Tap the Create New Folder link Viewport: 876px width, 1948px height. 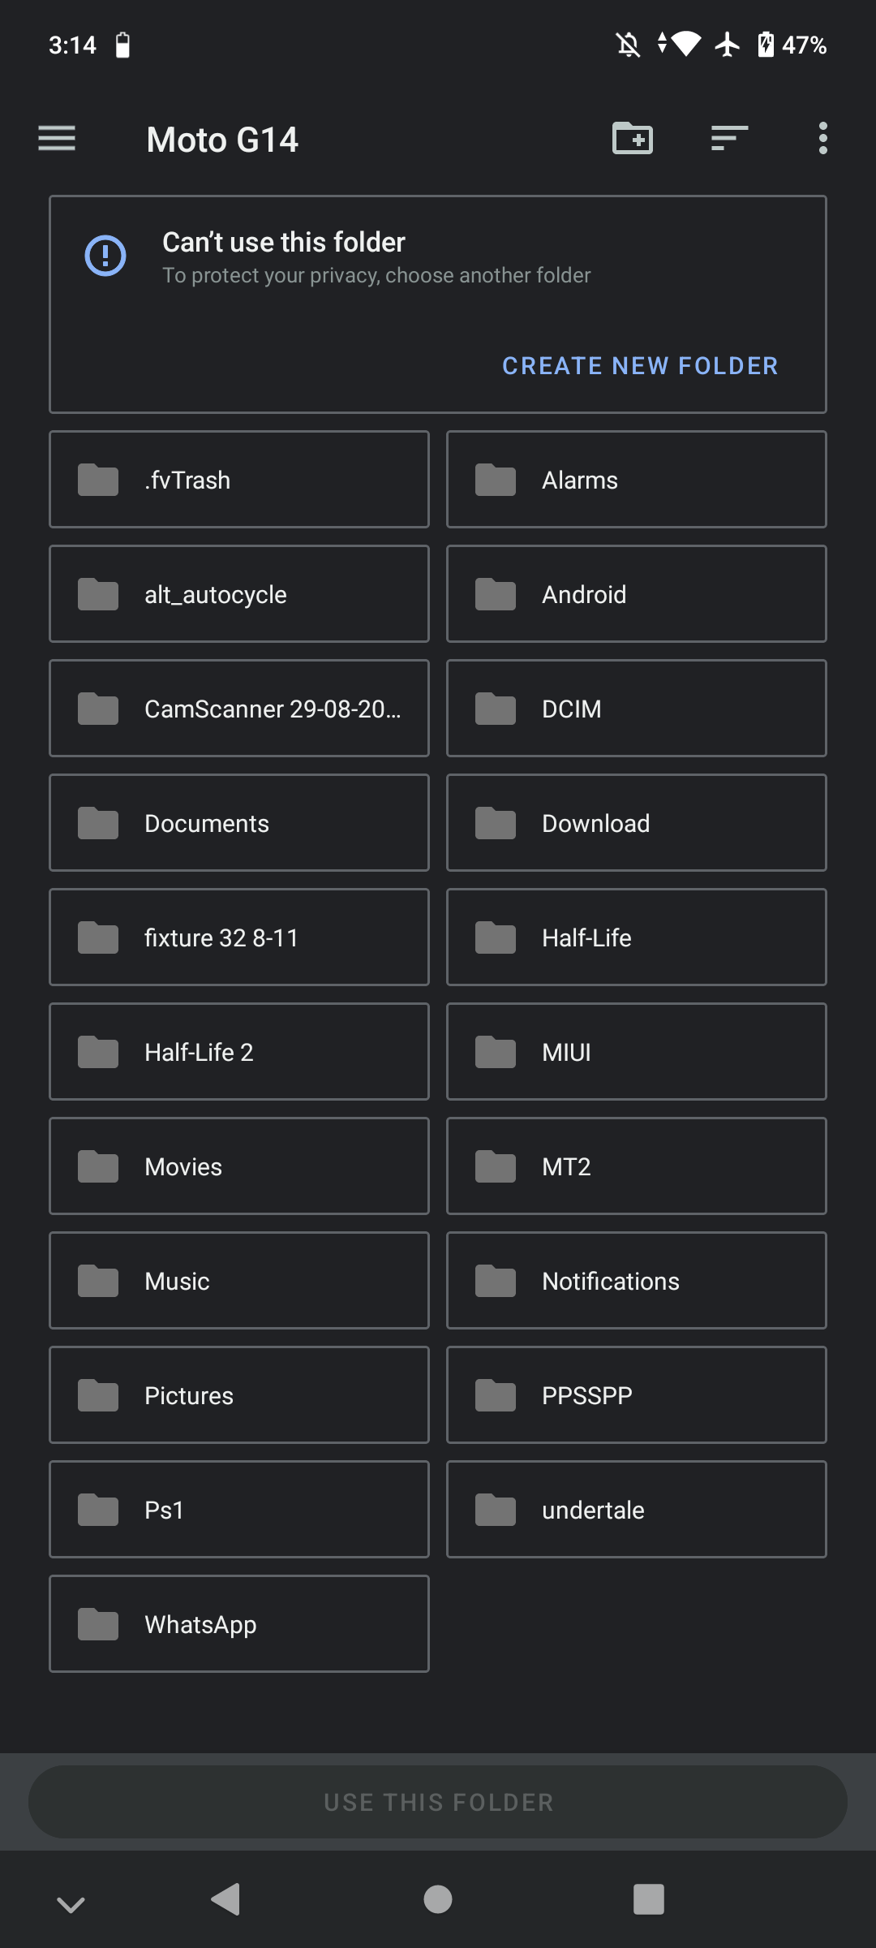point(640,366)
